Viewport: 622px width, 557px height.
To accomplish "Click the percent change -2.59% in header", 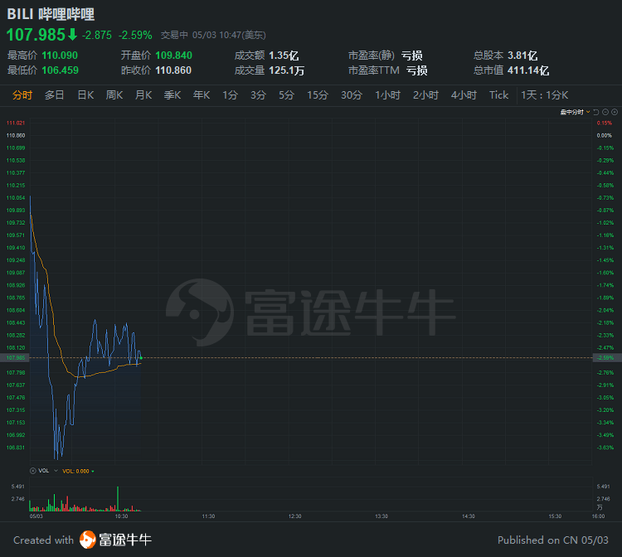I will [135, 36].
